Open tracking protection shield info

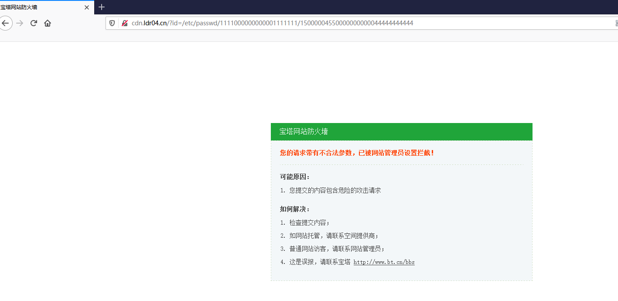tap(112, 23)
